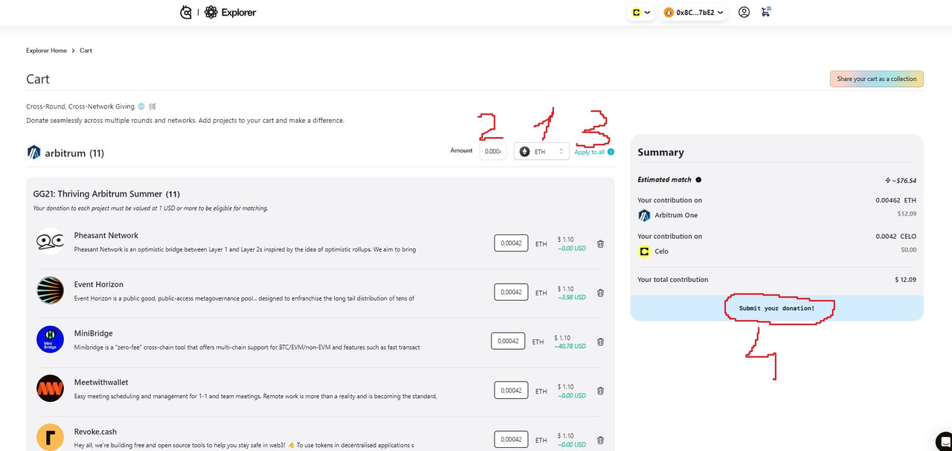Open Pheasant Network project title
This screenshot has height=451, width=952.
click(106, 235)
